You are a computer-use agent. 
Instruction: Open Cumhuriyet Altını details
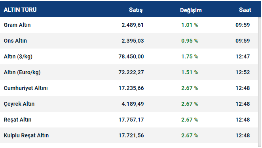[x=26, y=88]
